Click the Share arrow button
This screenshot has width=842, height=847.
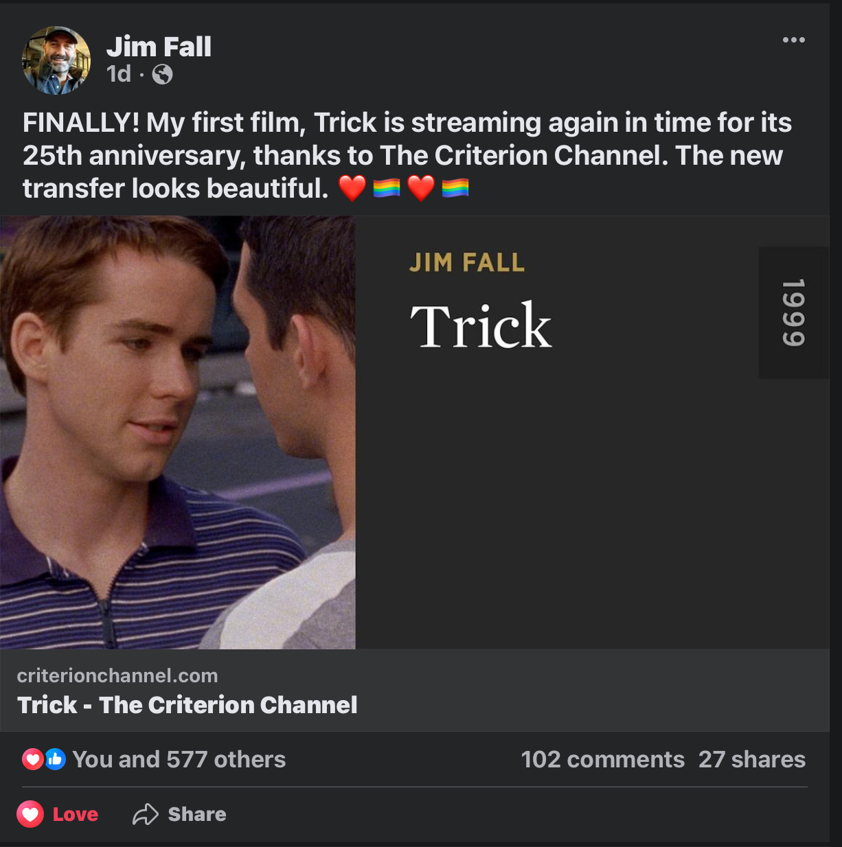coord(180,814)
